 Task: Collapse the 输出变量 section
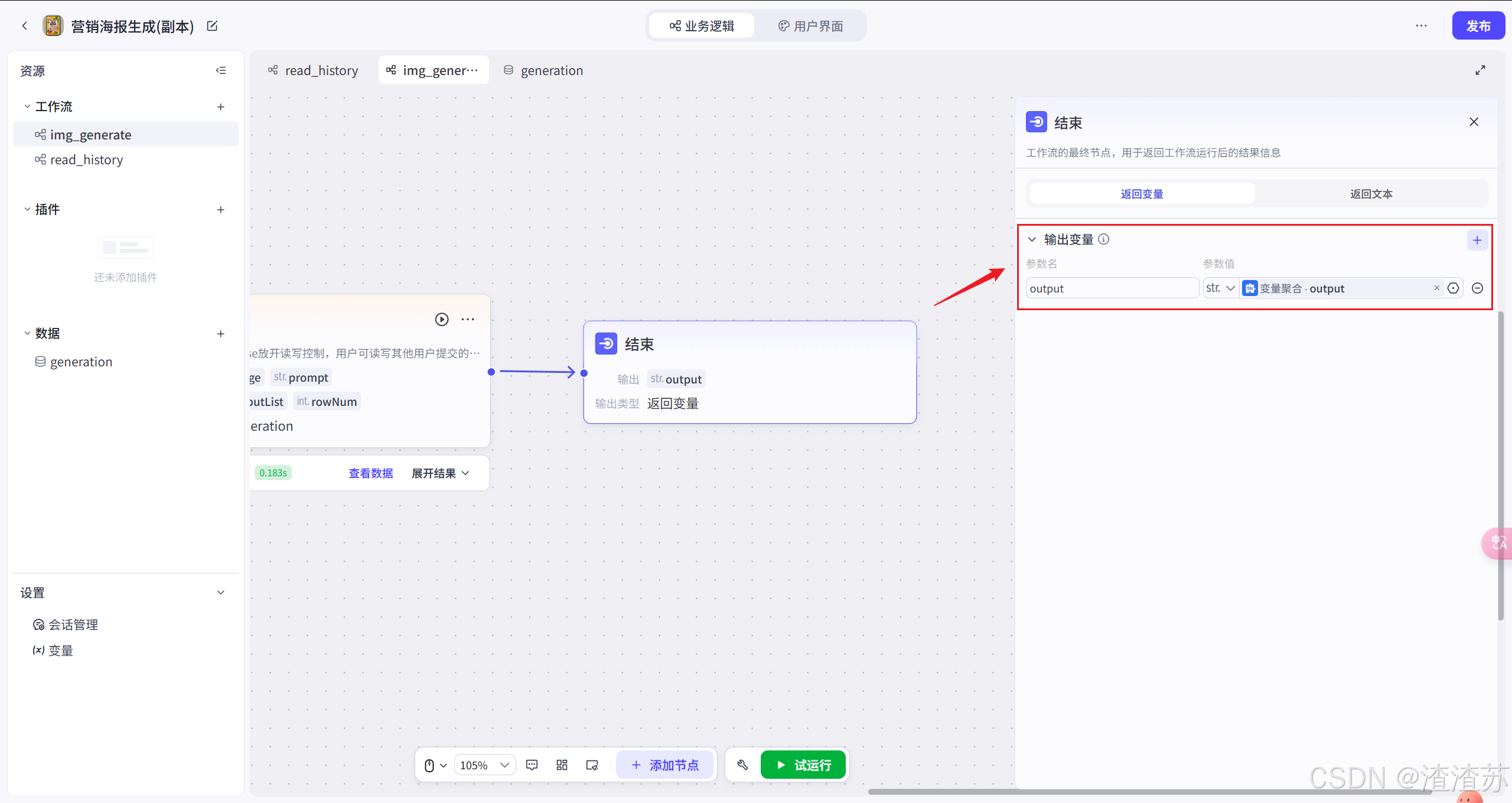click(1032, 239)
